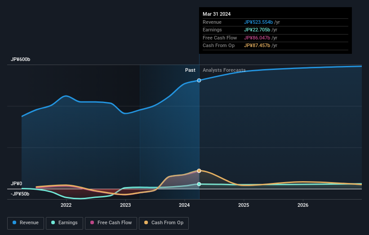Click the Earnings row label in tooltip
Image resolution: width=369 pixels, height=235 pixels.
[212, 30]
